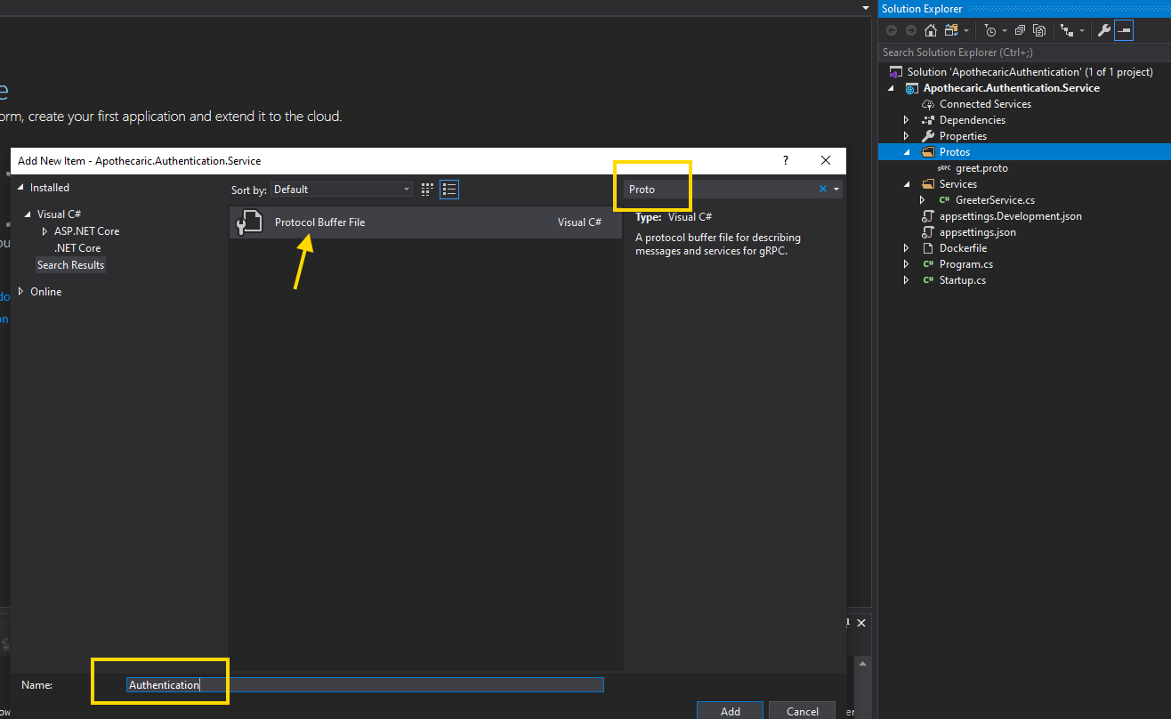Click the Pending Changes Filter clock icon
The image size is (1171, 719).
pos(991,30)
